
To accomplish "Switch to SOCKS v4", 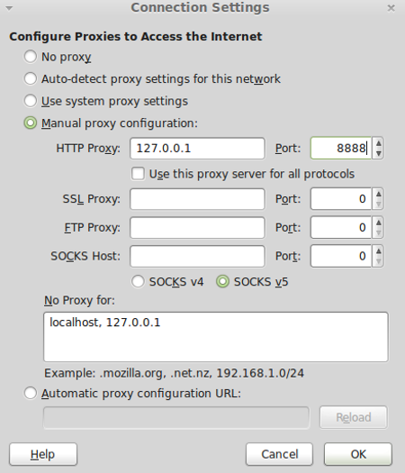I will [x=138, y=282].
